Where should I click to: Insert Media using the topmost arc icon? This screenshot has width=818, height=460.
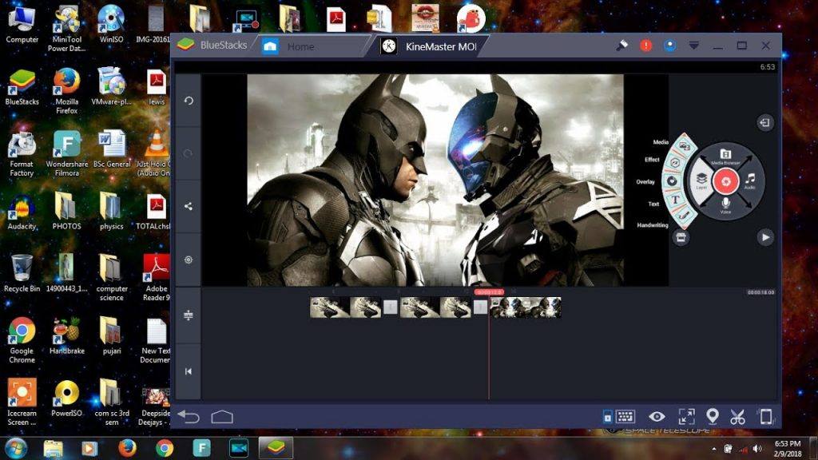(684, 144)
